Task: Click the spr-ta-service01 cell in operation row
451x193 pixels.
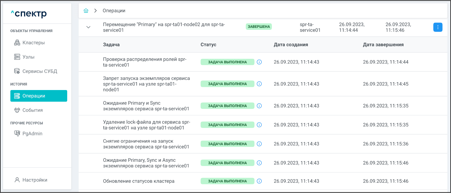Action: 310,27
